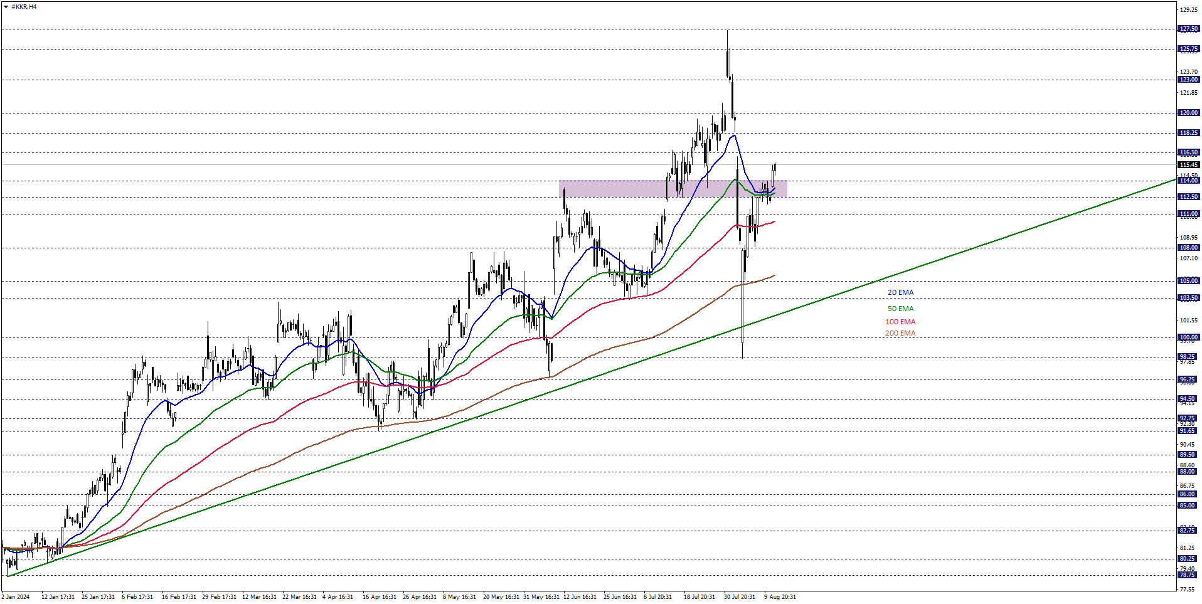Click the 2 Jan 2024 date label
The height and width of the screenshot is (604, 1202).
click(16, 597)
